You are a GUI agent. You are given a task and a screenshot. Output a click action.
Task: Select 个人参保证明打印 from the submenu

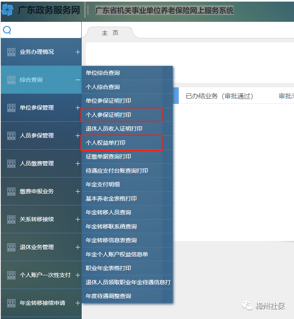(x=108, y=115)
